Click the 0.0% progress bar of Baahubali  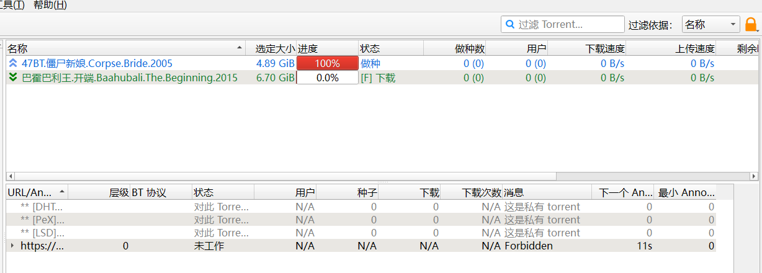click(x=327, y=78)
